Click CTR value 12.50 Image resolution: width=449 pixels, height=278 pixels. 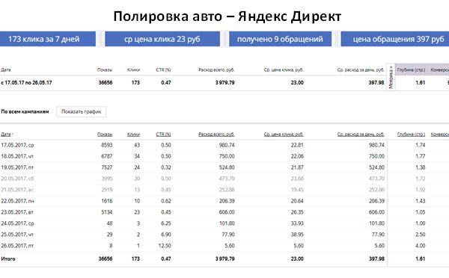165,246
